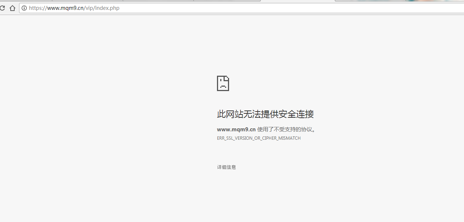464x222 pixels.
Task: Open the 详细信息 details link
Action: pyautogui.click(x=227, y=167)
